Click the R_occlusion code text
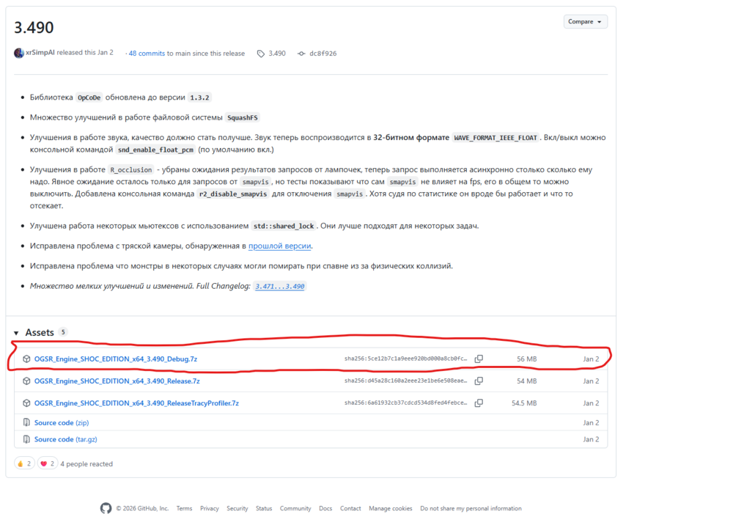The image size is (733, 514). click(131, 170)
